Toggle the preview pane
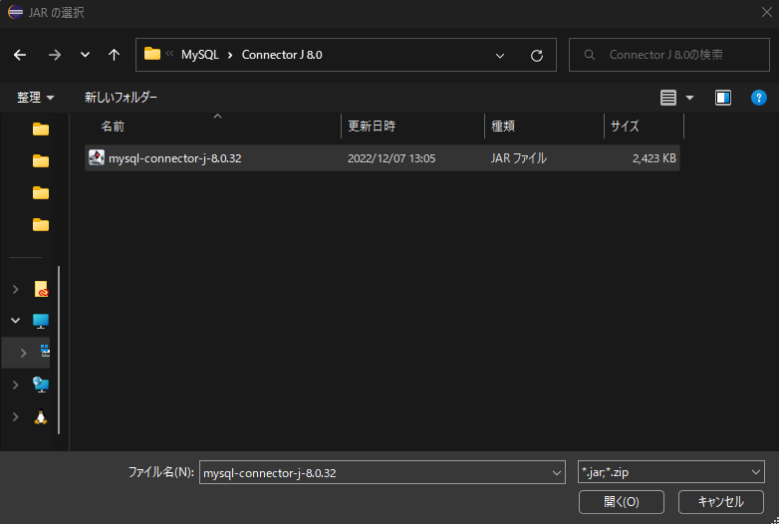The height and width of the screenshot is (524, 779). (x=723, y=98)
